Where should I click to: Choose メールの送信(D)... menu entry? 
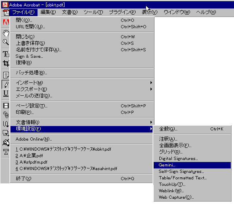click(x=82, y=96)
